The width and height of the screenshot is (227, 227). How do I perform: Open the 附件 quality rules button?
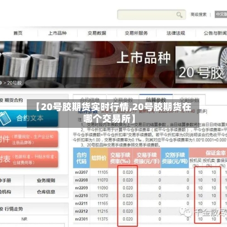(x=29, y=139)
